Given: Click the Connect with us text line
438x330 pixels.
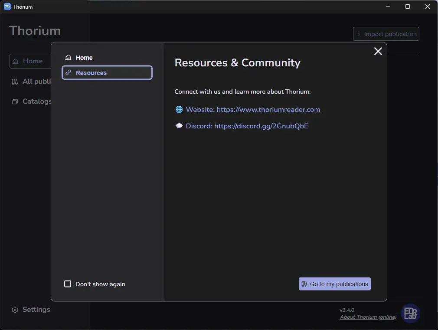Looking at the screenshot, I should pos(242,91).
